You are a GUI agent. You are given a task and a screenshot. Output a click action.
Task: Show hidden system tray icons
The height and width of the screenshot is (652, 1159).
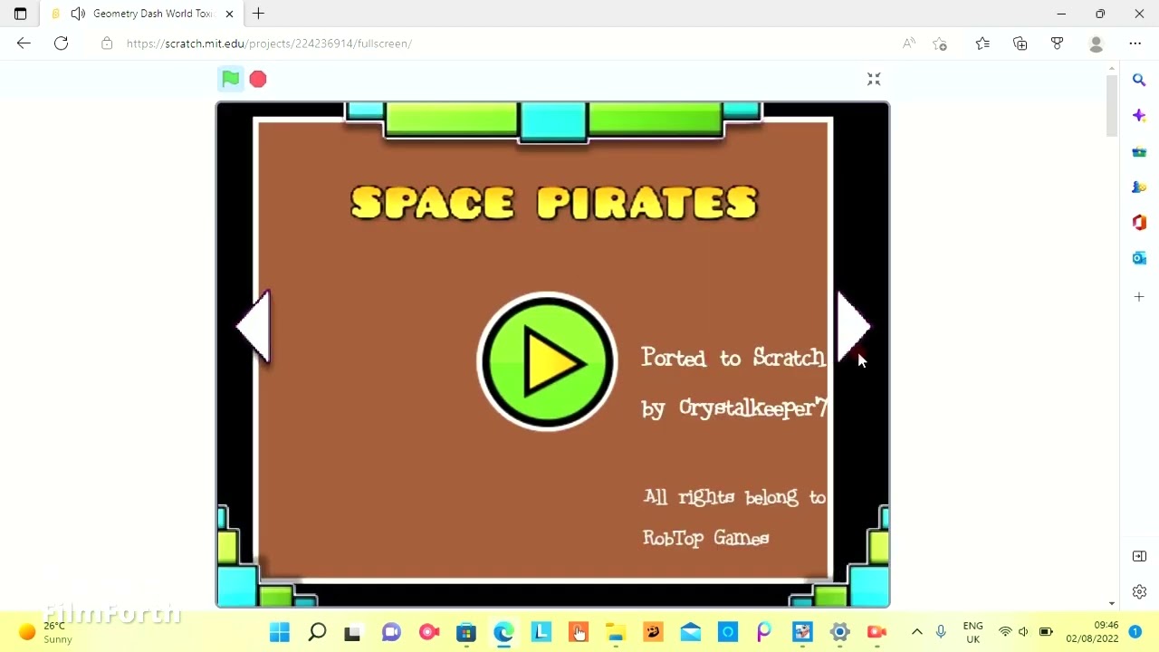(916, 632)
